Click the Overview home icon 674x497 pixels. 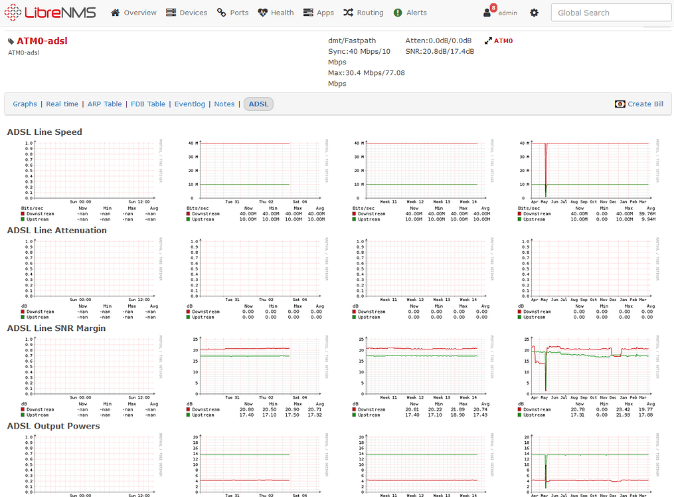point(115,13)
